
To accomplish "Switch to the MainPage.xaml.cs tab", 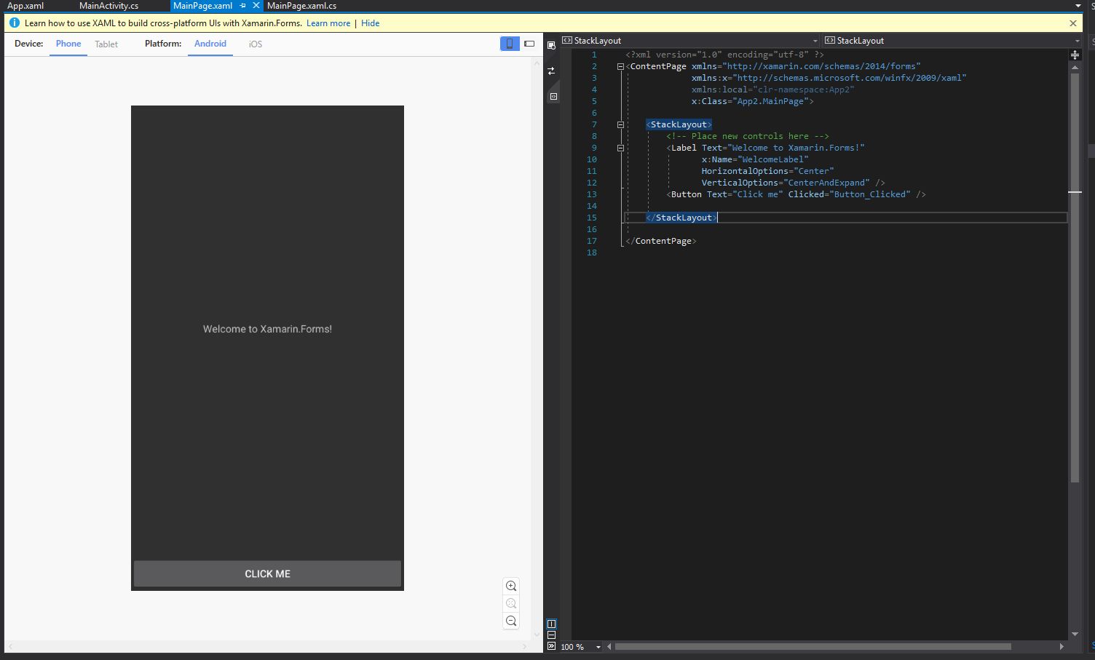I will 301,6.
